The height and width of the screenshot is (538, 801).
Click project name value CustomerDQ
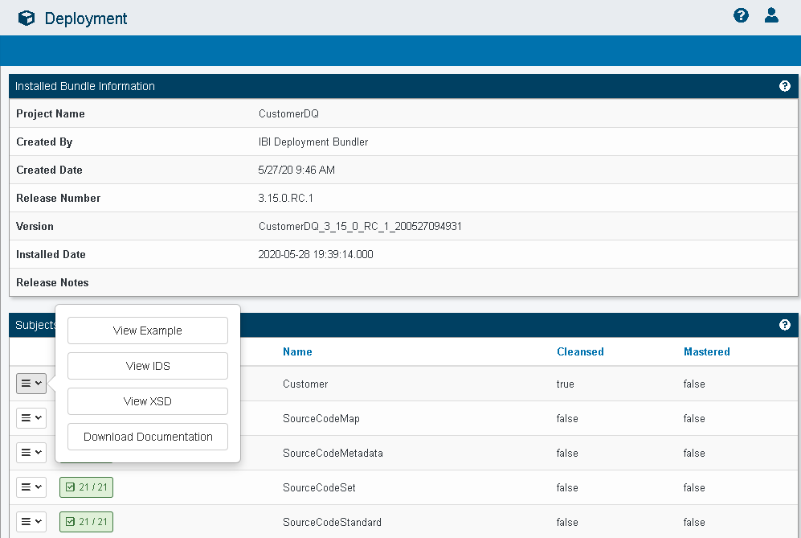coord(288,113)
